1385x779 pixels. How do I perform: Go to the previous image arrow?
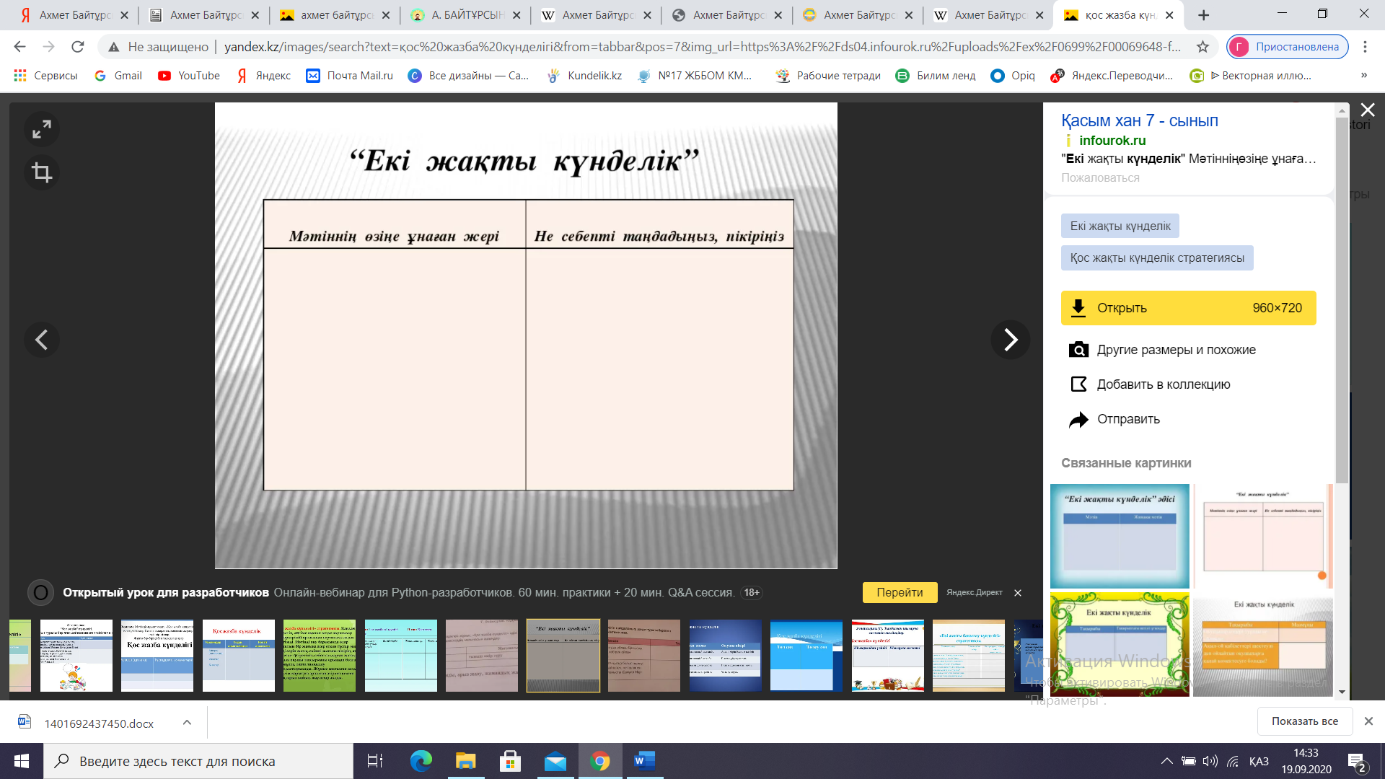42,340
